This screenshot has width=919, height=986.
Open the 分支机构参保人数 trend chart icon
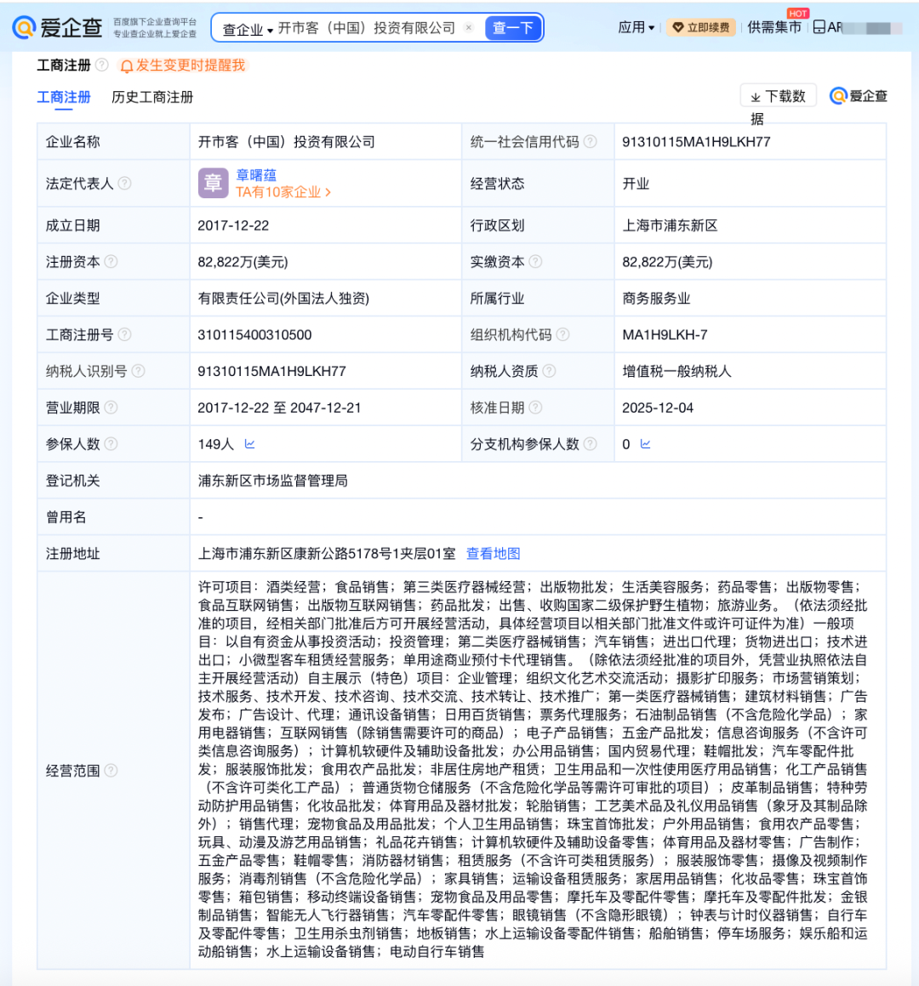(x=645, y=444)
